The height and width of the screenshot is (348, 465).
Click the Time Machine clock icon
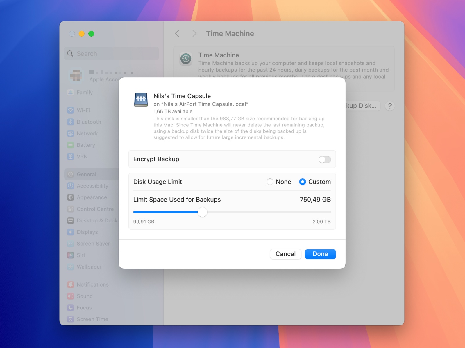point(186,59)
